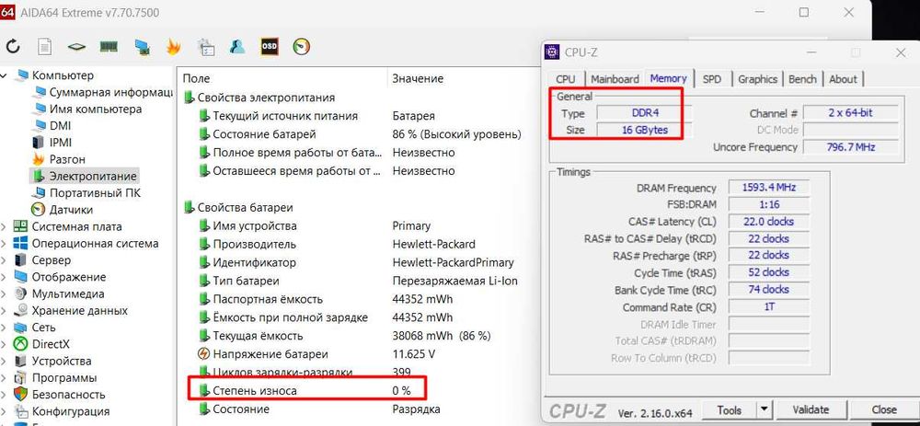Click the Refresh icon in AIDA64 toolbar
The width and height of the screenshot is (920, 426).
point(13,47)
